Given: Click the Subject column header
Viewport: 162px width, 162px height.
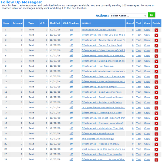Looking at the screenshot, I should (86, 23).
